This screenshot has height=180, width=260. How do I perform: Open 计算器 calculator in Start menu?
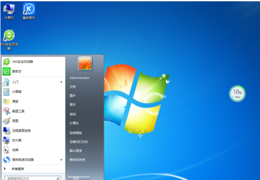coord(17,91)
